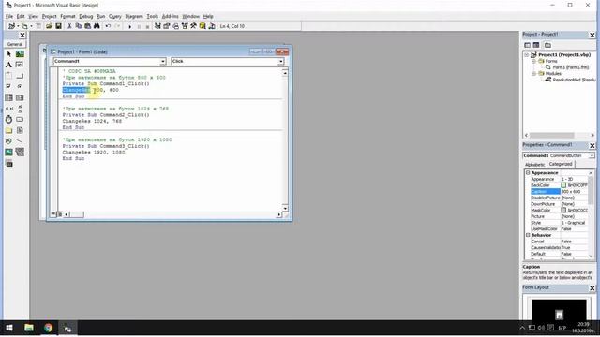Screen dimensions: 600x337
Task: Collapse the Forms folder node
Action: pos(533,61)
